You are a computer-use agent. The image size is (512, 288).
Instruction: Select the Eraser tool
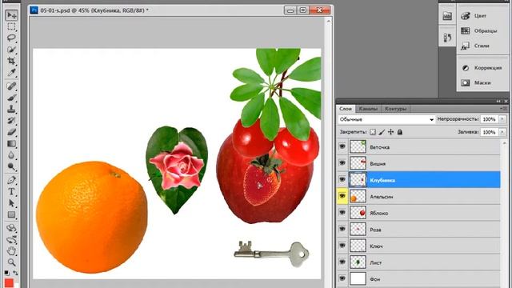click(11, 132)
